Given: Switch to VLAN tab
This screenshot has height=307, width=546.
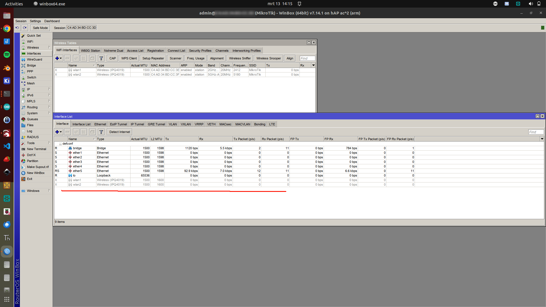Looking at the screenshot, I should point(173,124).
